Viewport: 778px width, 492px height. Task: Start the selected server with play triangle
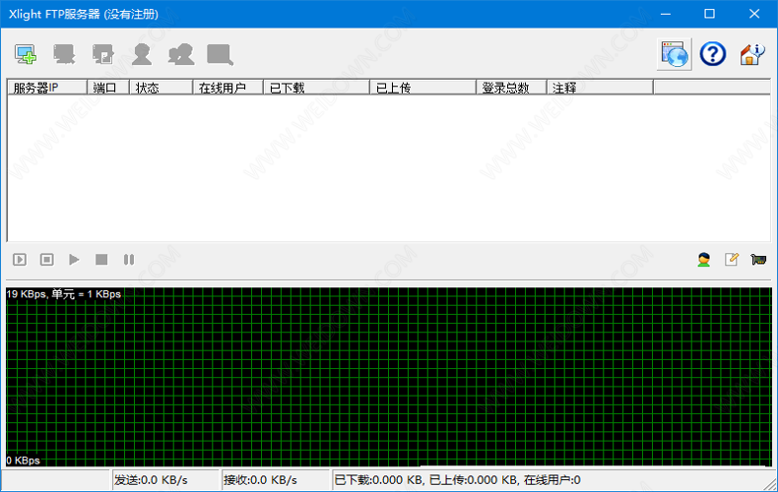pos(74,260)
